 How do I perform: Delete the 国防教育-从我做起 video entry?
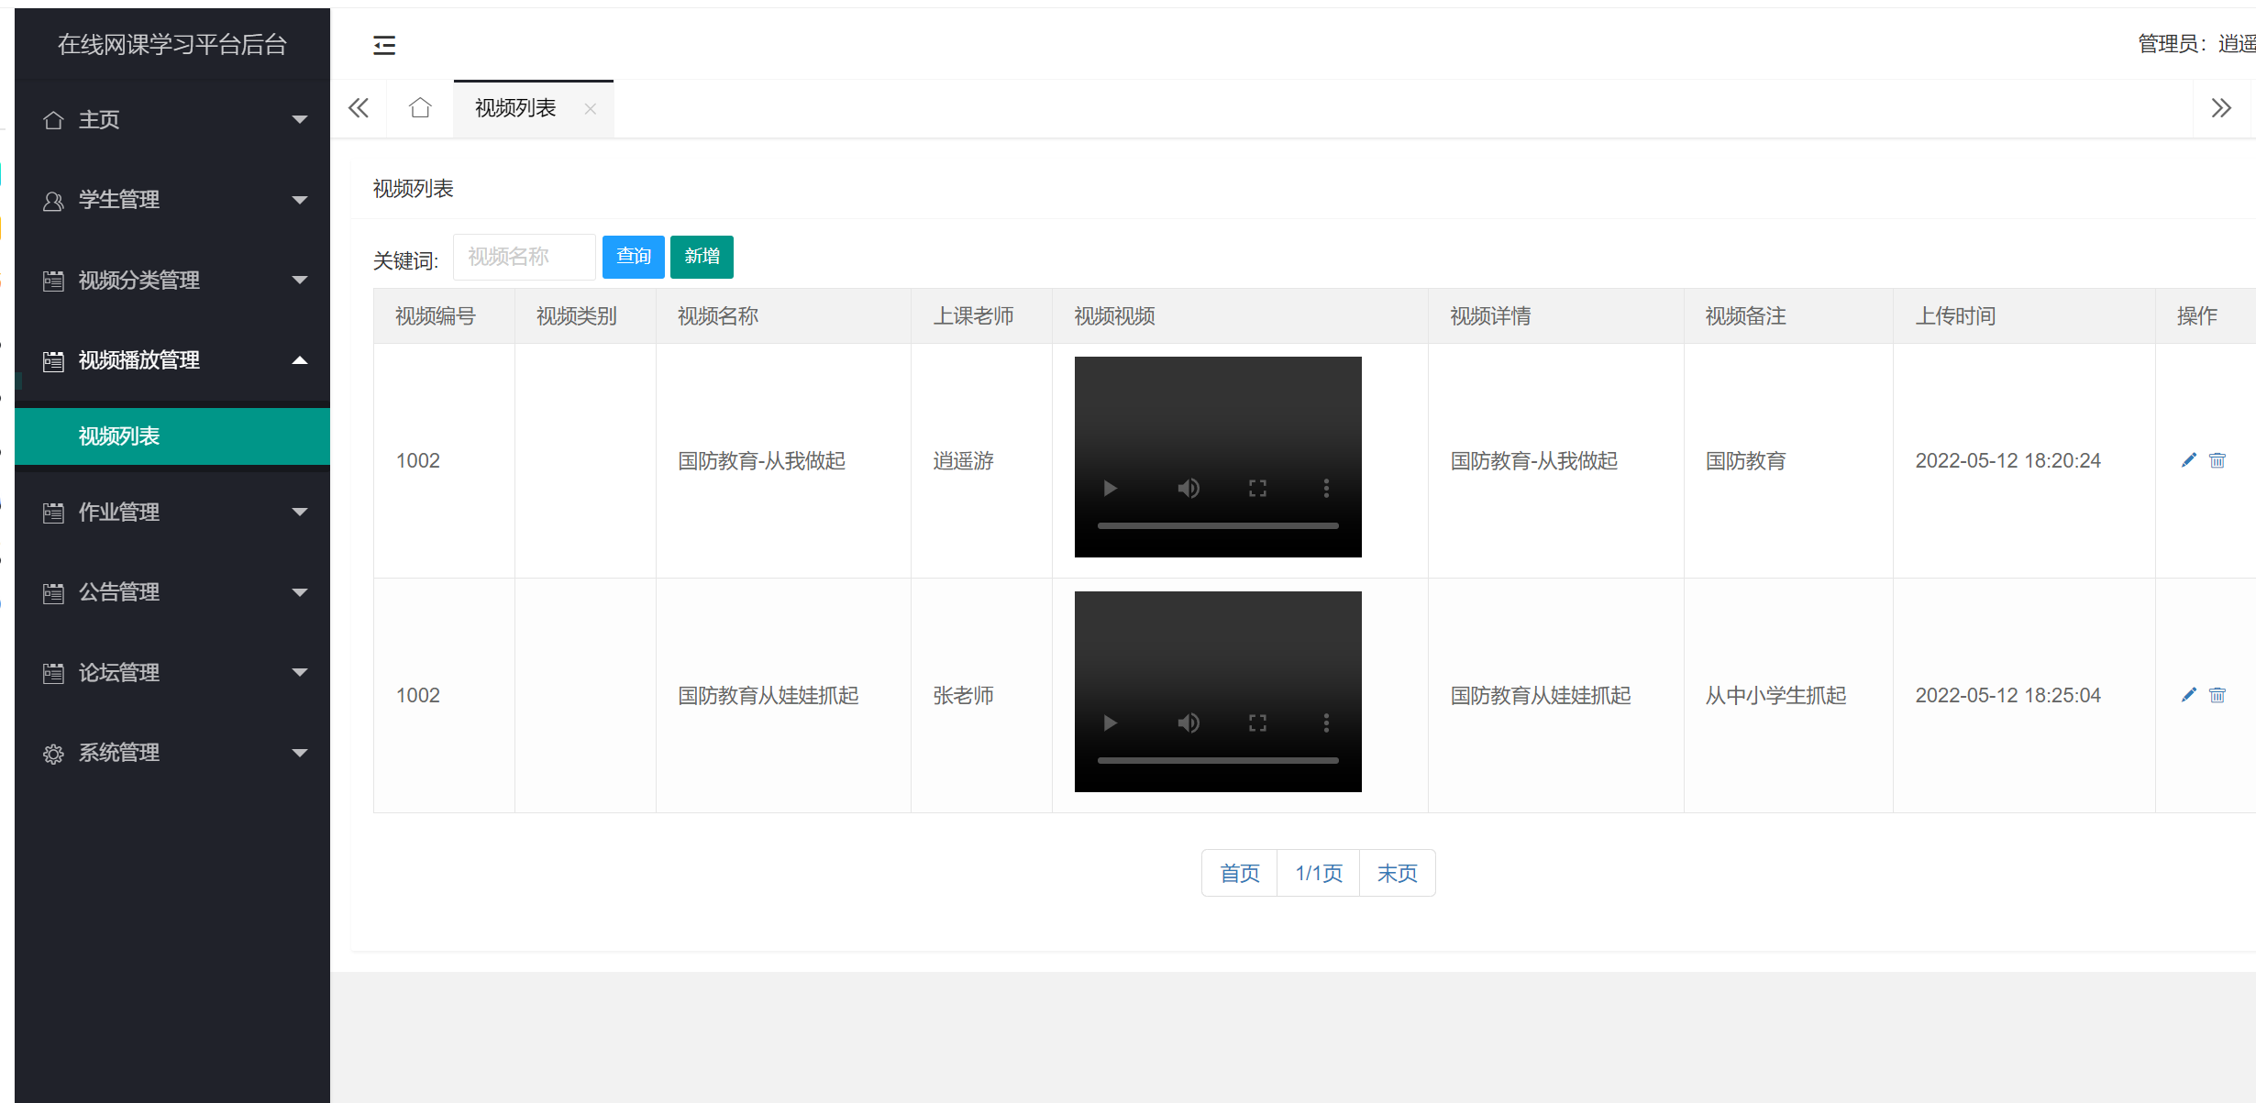pyautogui.click(x=2218, y=460)
